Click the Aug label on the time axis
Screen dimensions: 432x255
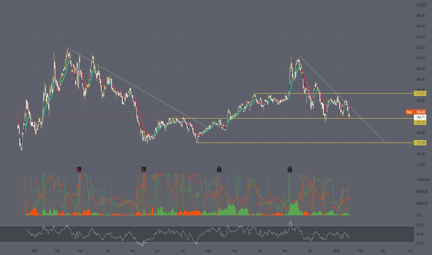[209, 250]
